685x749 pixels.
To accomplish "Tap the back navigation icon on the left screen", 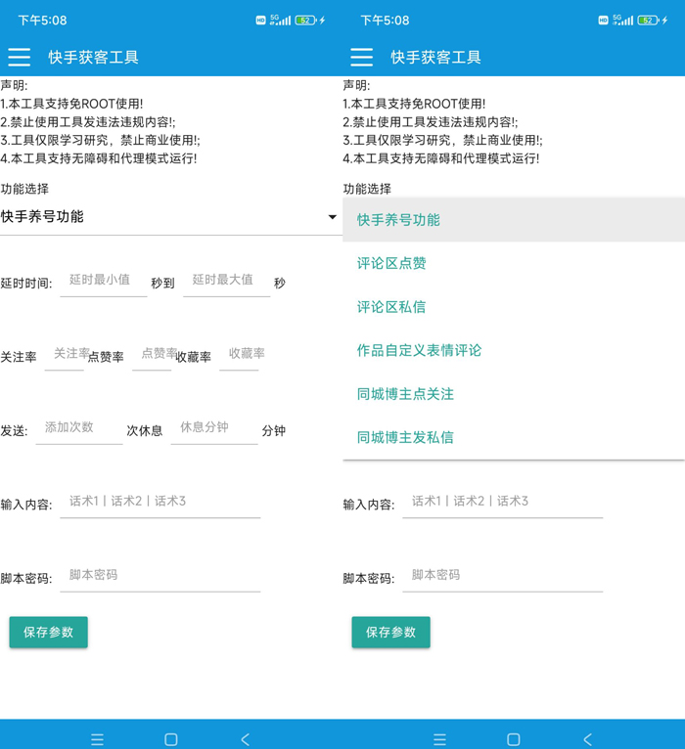I will [x=245, y=739].
